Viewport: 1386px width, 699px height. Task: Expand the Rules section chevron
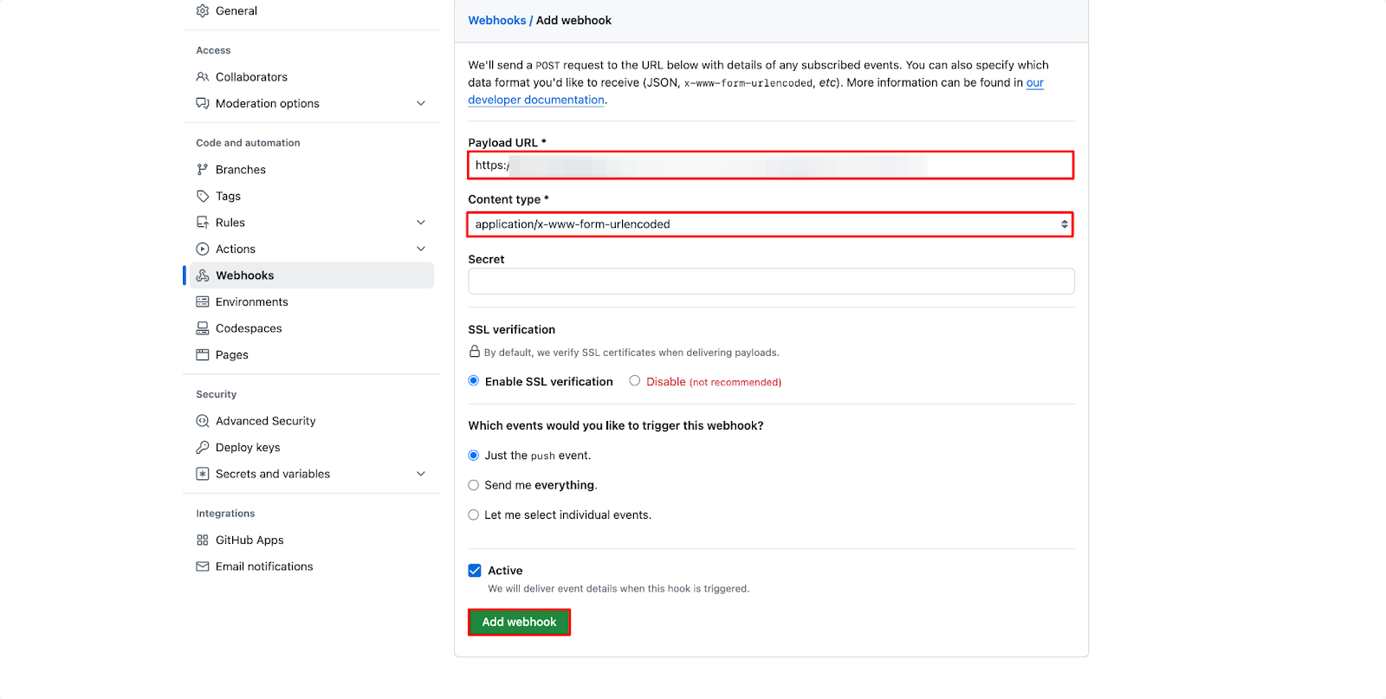(421, 223)
